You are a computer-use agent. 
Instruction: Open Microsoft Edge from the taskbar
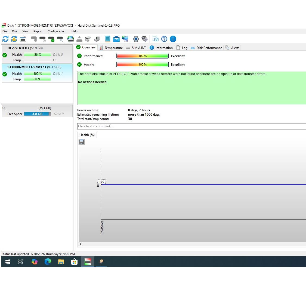tap(48, 262)
